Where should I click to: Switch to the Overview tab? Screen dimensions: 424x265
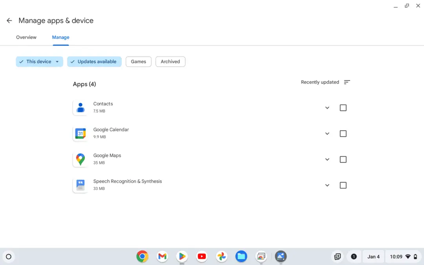(26, 37)
